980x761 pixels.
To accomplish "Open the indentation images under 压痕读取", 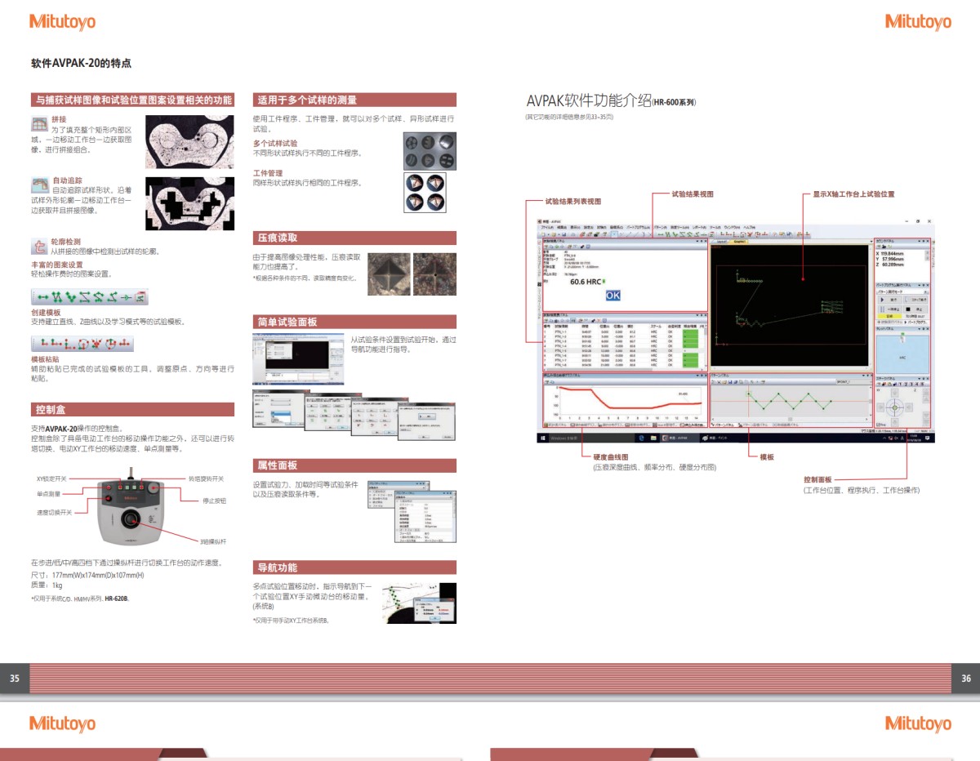I will (x=412, y=273).
